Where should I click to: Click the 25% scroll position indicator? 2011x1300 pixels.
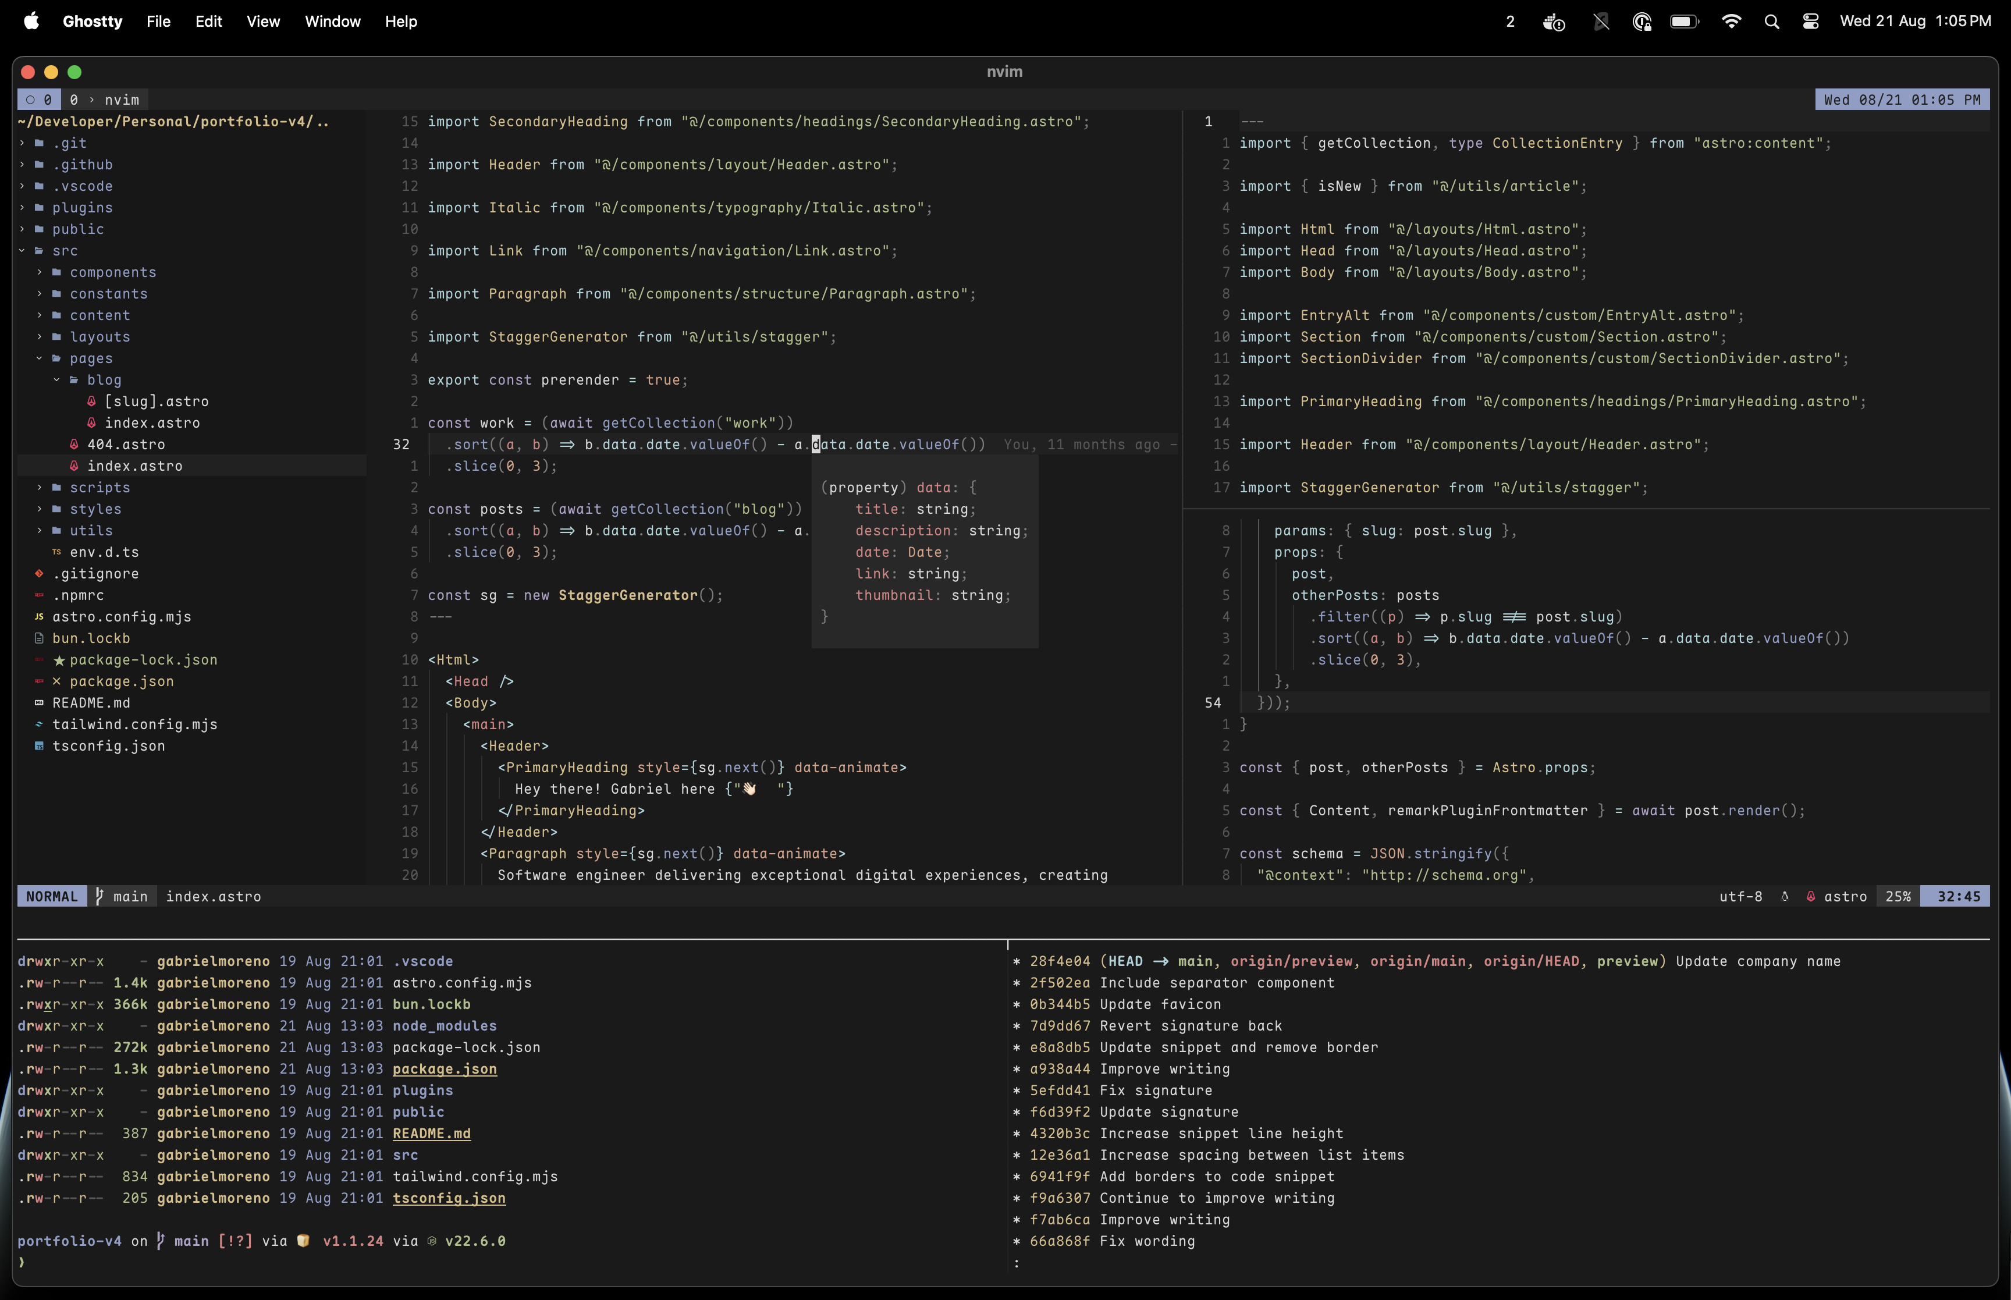coord(1898,897)
